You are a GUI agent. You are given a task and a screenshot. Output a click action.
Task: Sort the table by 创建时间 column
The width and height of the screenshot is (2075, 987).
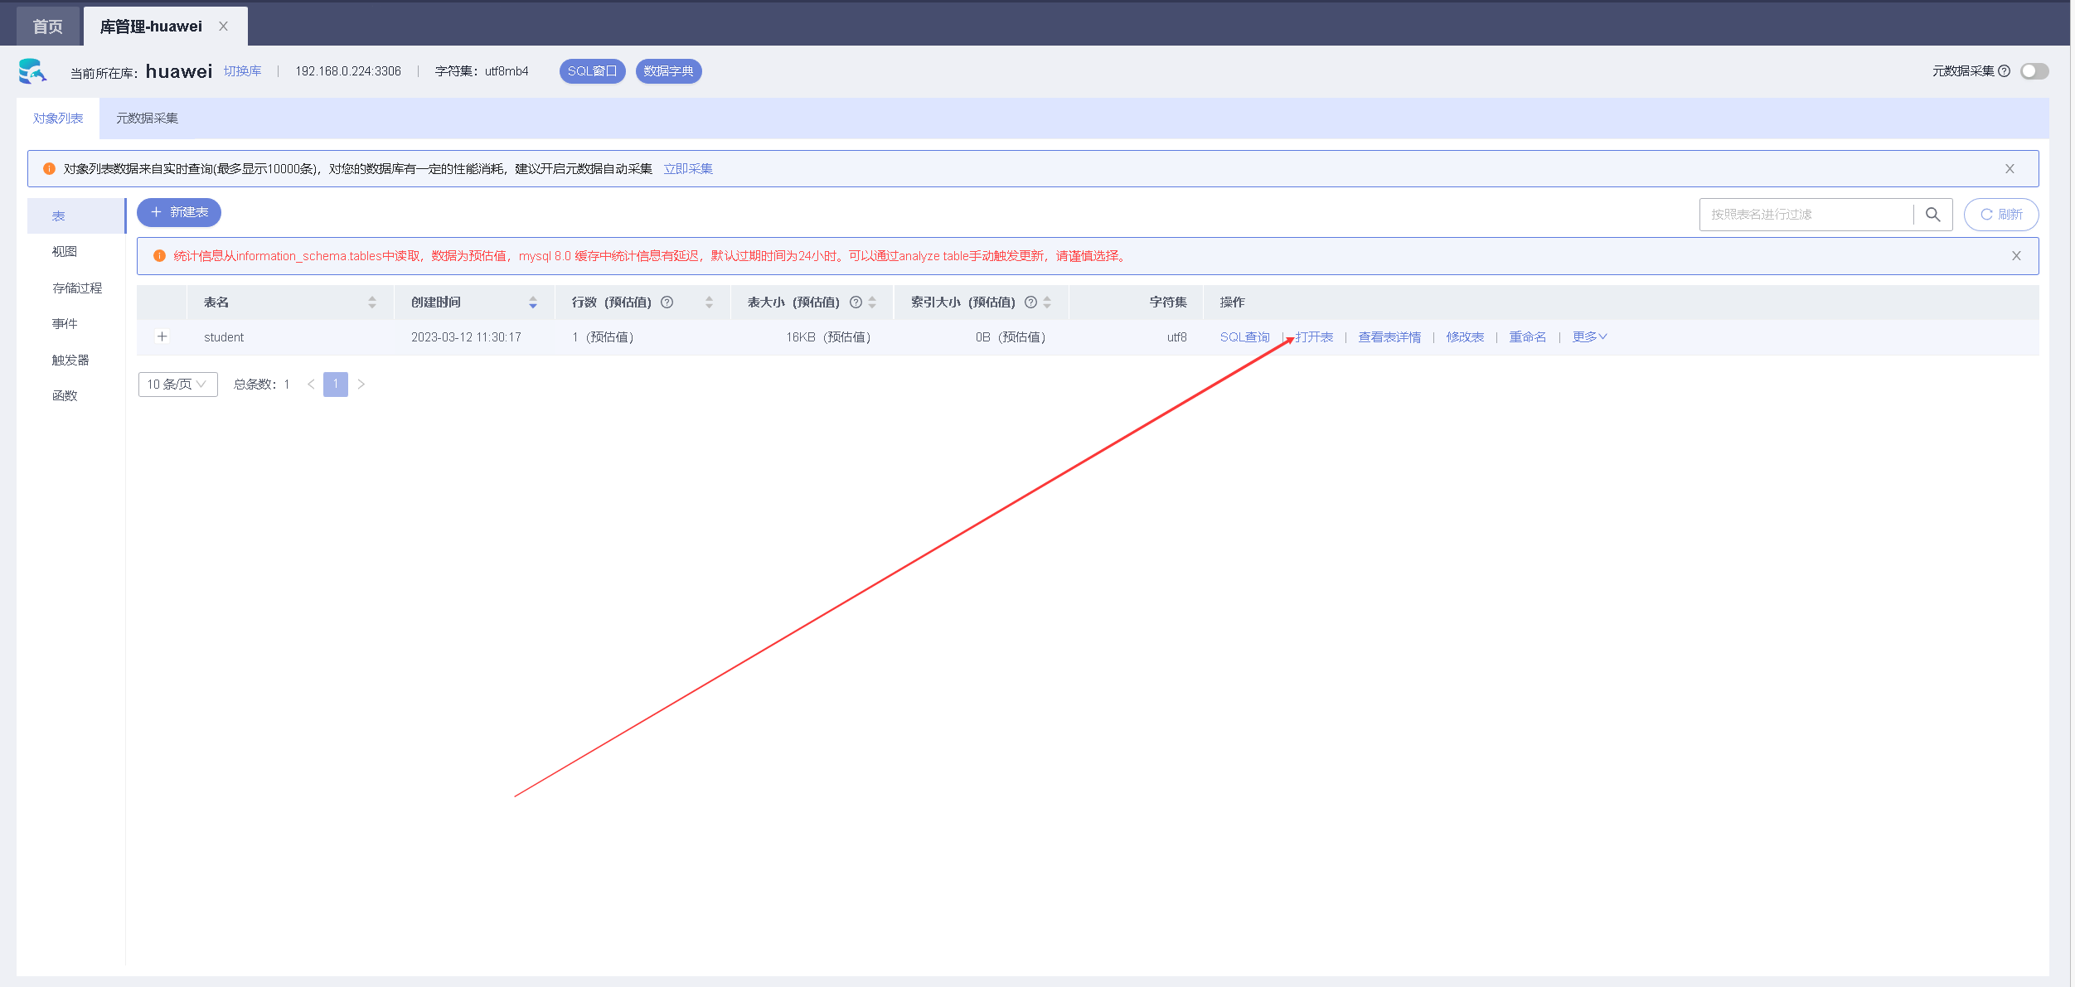pos(533,302)
